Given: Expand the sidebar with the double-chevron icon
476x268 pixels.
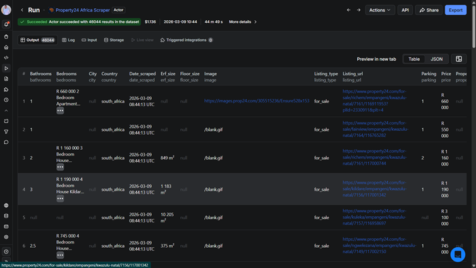Looking at the screenshot, I should (6, 261).
